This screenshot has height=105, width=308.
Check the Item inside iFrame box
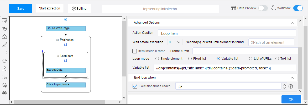134,51
